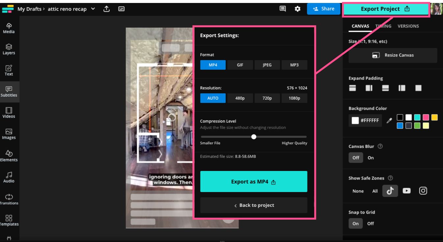
Task: Click Export as MP4 button
Action: tap(254, 181)
